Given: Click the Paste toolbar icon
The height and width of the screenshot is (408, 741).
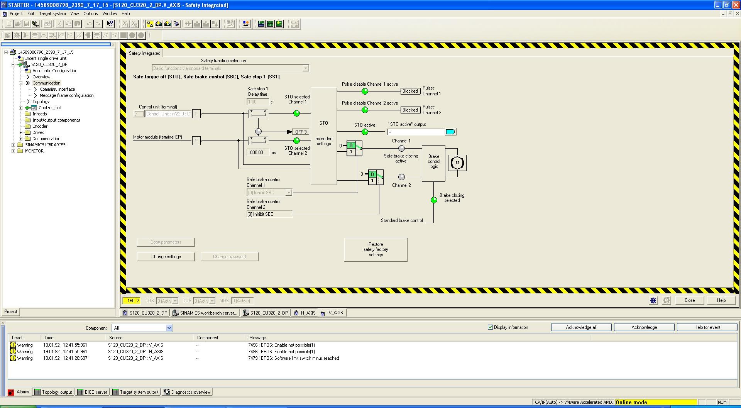Looking at the screenshot, I should click(77, 24).
